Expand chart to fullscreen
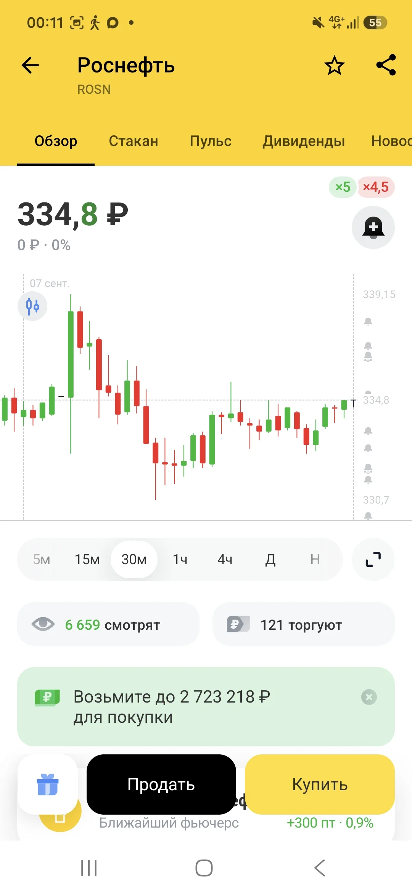This screenshot has width=412, height=892. click(373, 559)
